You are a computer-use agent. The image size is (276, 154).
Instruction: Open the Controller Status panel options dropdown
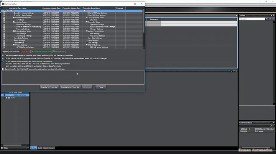271,123
